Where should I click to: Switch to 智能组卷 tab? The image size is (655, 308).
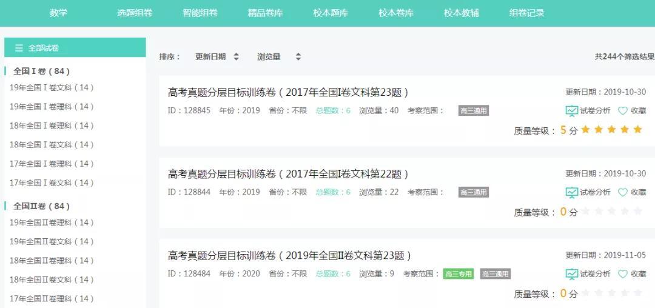pyautogui.click(x=200, y=13)
